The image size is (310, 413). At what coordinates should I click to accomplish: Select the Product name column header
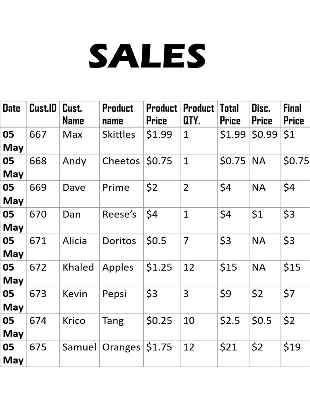(117, 114)
